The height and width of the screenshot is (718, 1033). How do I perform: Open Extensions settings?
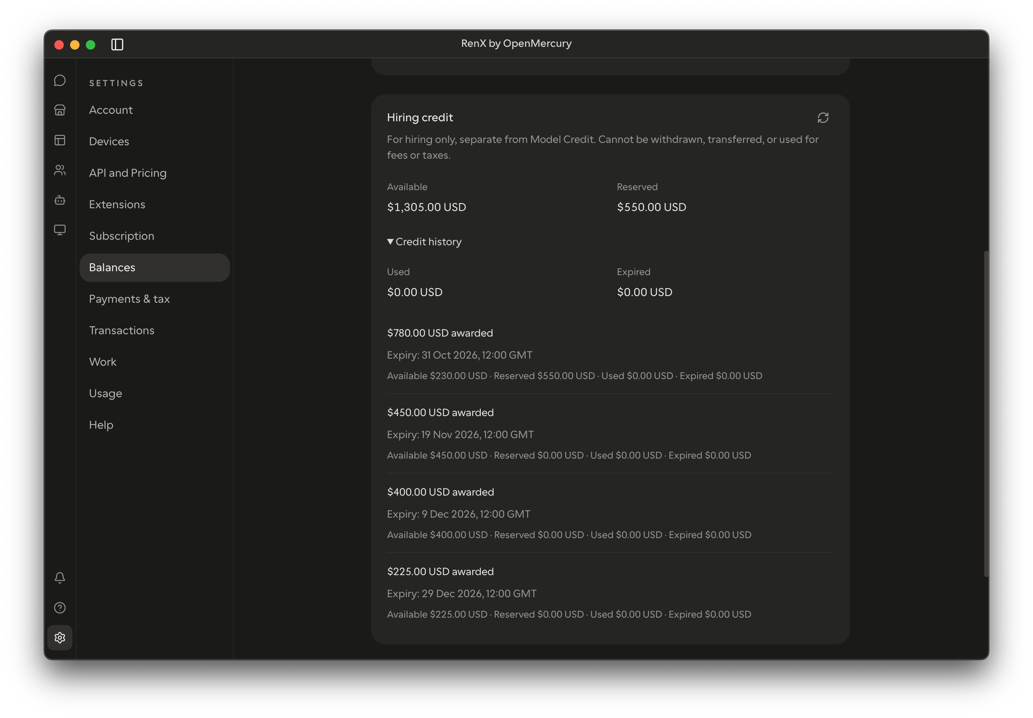click(154, 204)
